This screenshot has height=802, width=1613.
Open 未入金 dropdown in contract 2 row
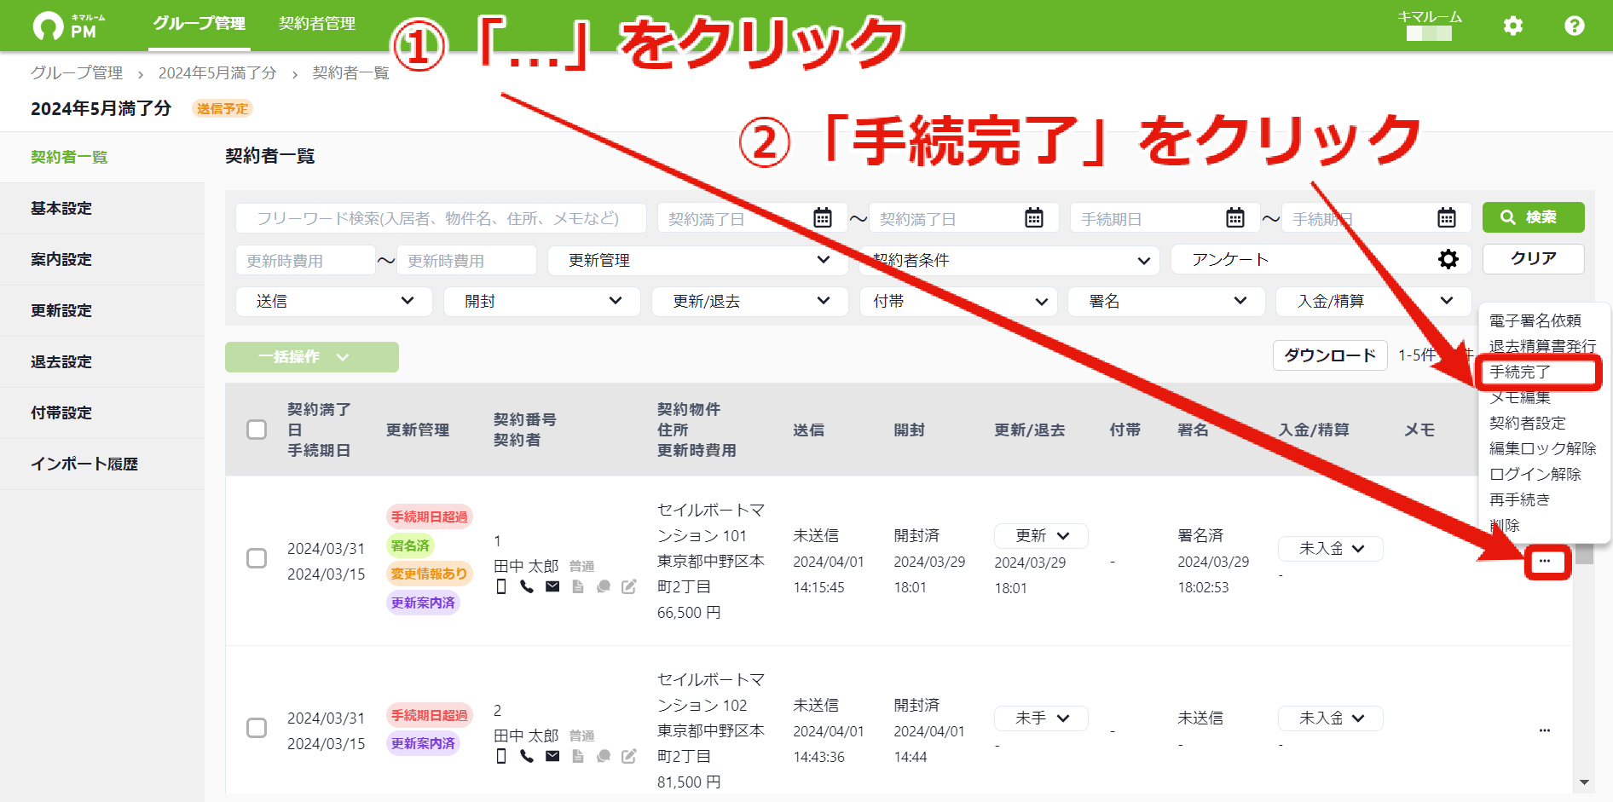(1330, 718)
